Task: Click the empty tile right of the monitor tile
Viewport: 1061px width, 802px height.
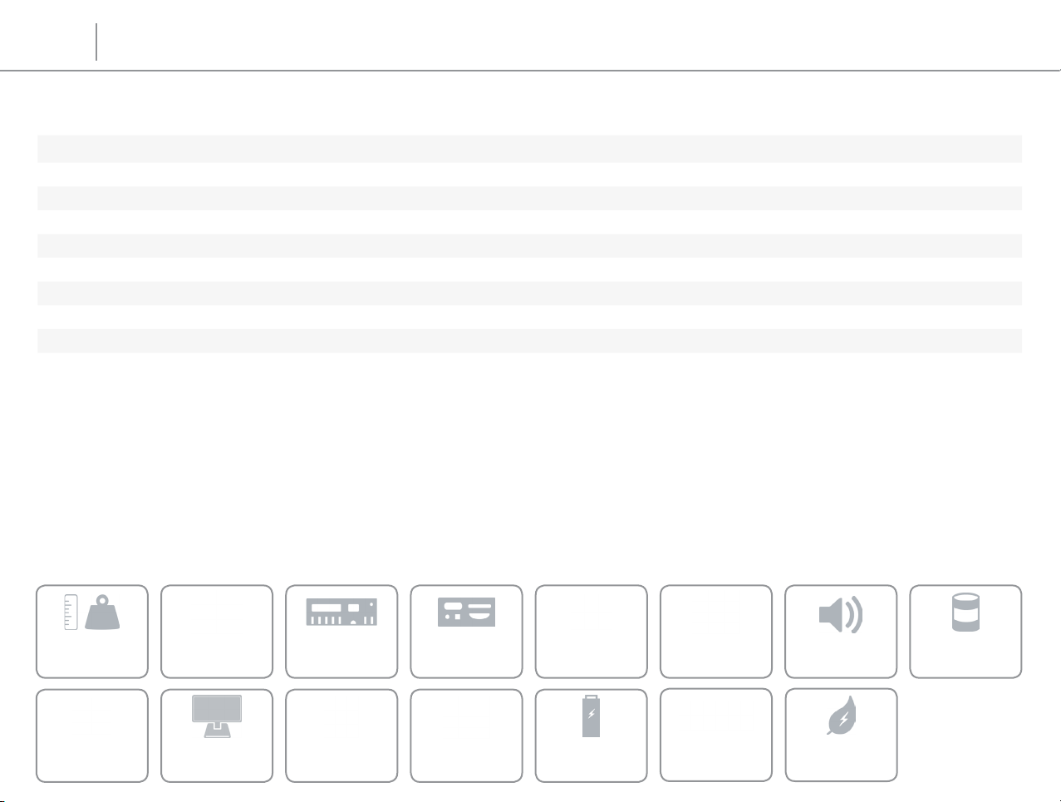Action: click(341, 735)
